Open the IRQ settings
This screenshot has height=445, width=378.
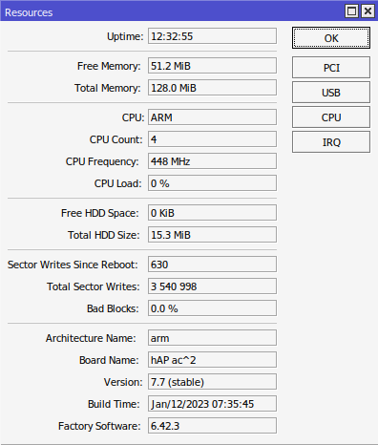point(331,142)
